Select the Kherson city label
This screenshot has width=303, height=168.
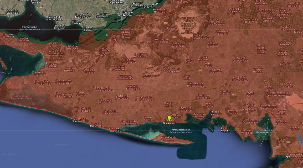[127, 13]
